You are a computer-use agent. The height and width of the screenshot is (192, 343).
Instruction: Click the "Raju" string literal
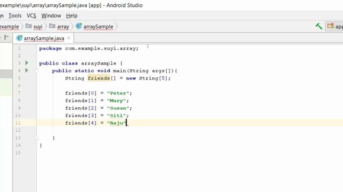point(116,123)
